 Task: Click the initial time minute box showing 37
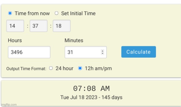[38, 26]
